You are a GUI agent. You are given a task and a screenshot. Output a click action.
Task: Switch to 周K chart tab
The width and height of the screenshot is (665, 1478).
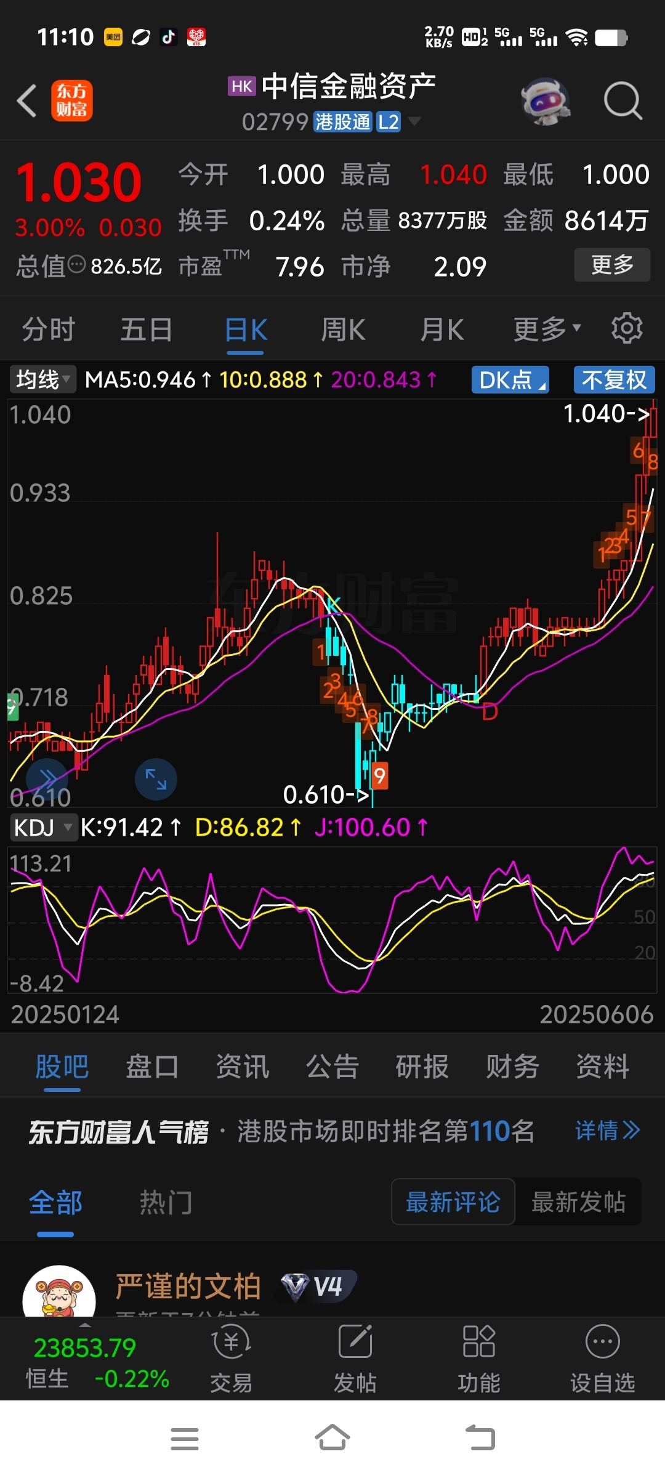click(x=344, y=330)
